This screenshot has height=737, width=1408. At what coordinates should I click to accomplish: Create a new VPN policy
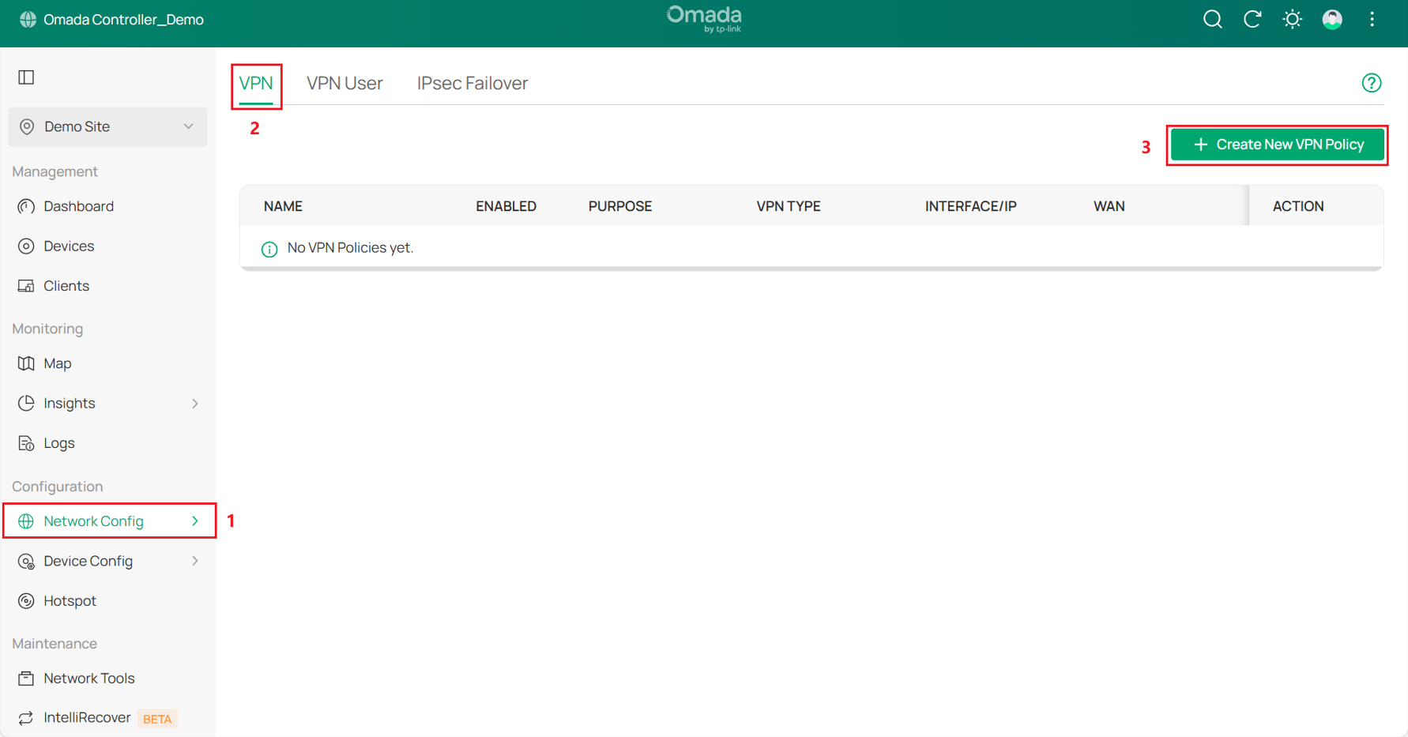[x=1277, y=145]
